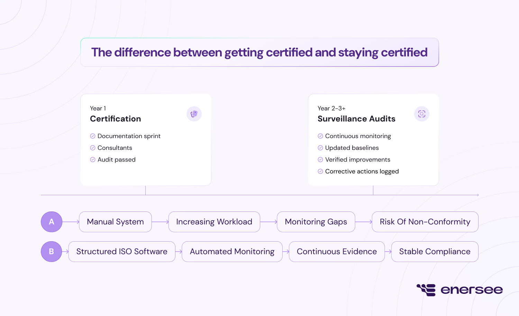Click the Structured ISO Software box
The width and height of the screenshot is (519, 316).
[x=122, y=252]
